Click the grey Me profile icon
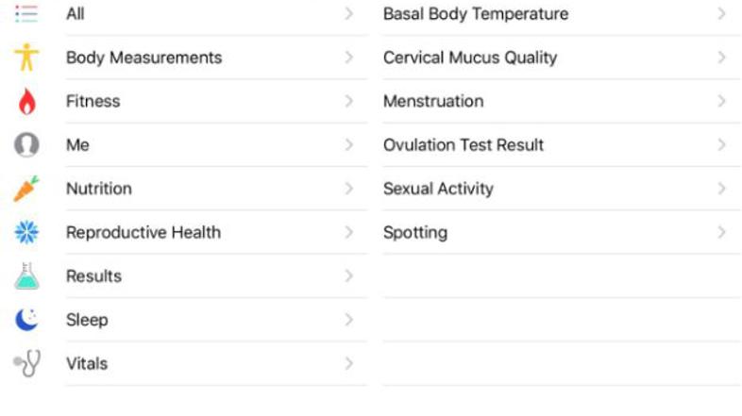This screenshot has height=416, width=742. coord(26,144)
